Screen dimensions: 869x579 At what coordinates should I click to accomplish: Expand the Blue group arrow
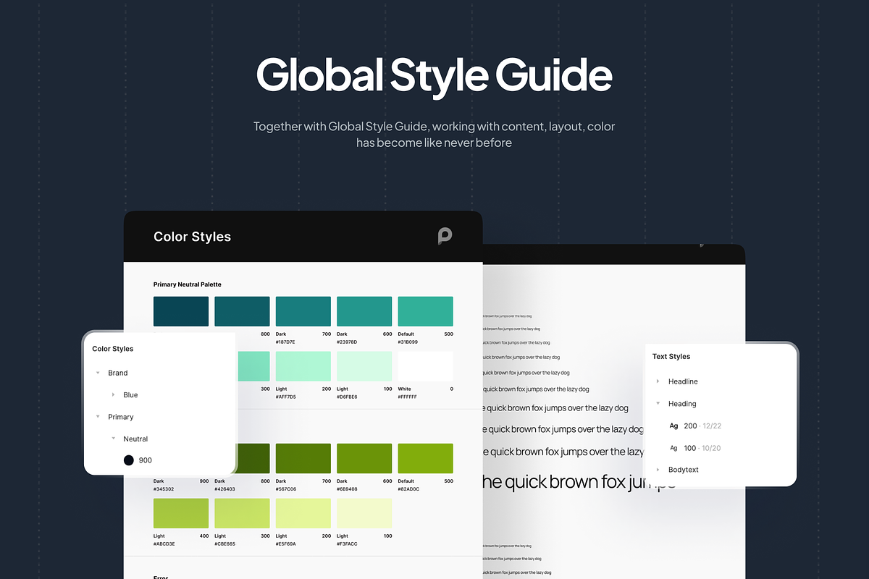114,395
